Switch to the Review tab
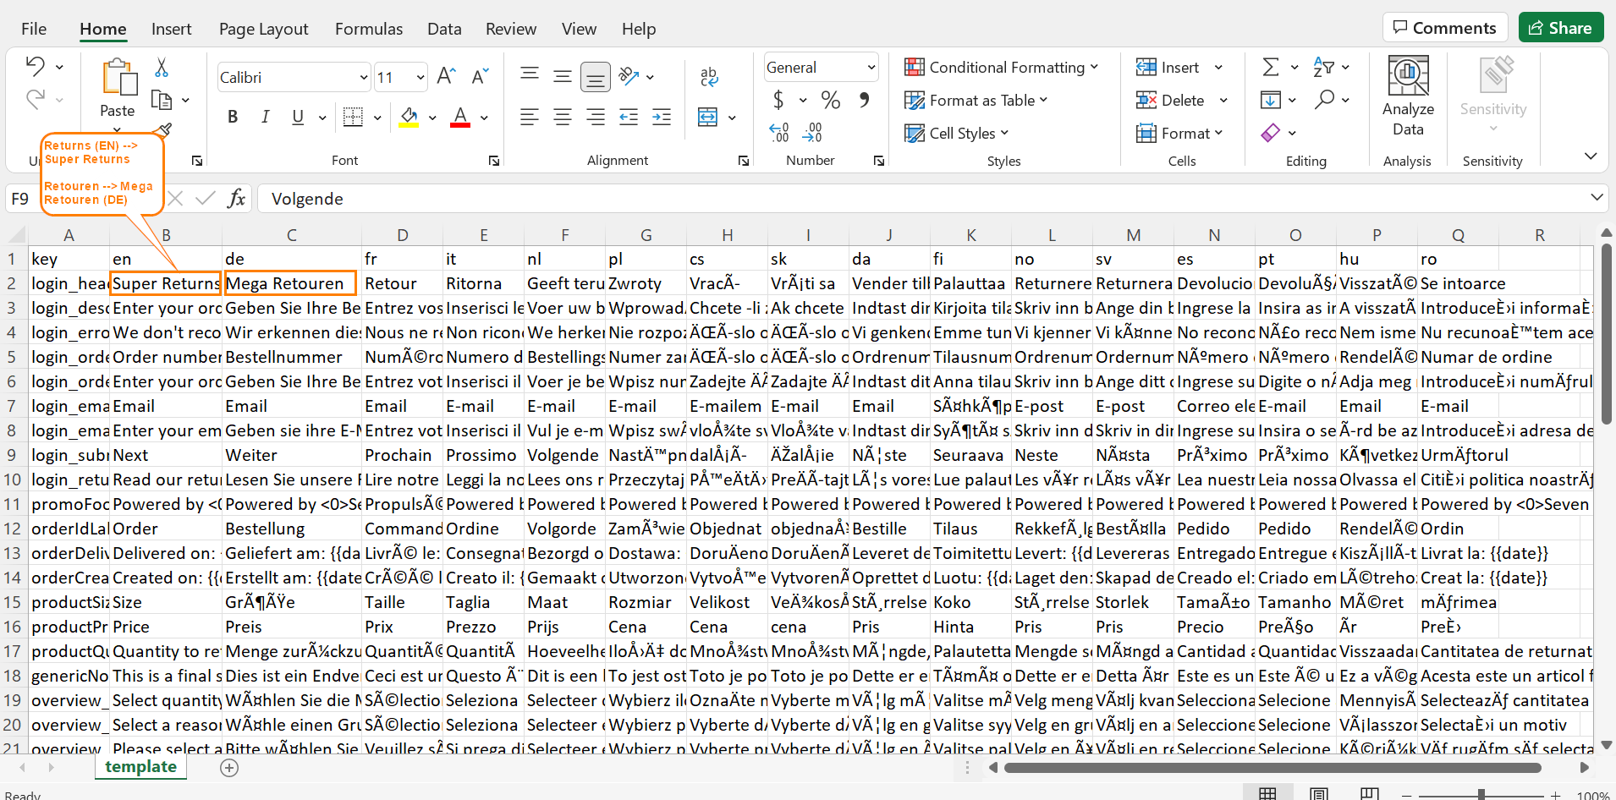Viewport: 1616px width, 800px height. (x=511, y=29)
